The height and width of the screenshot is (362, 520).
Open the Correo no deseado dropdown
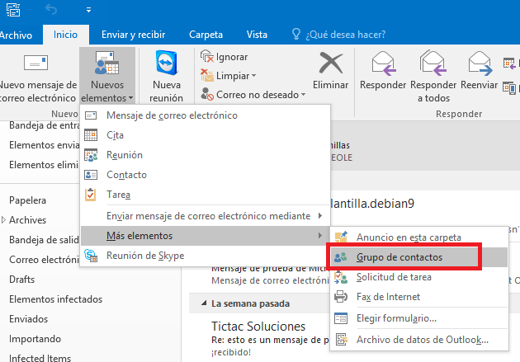pyautogui.click(x=253, y=95)
